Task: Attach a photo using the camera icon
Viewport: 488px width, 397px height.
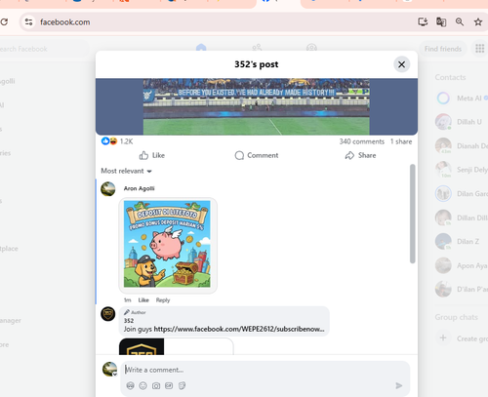Action: (x=156, y=385)
